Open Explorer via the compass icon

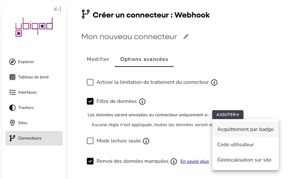pos(12,62)
